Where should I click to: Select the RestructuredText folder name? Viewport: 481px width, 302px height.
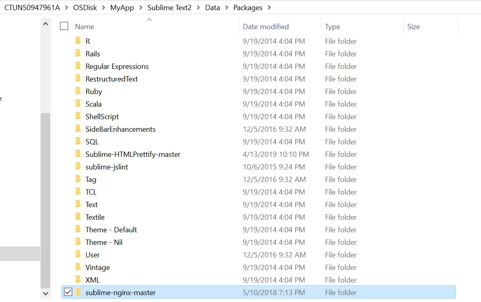point(111,79)
